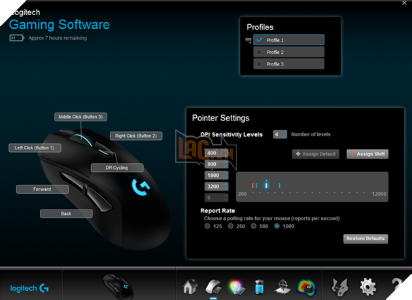
Task: Open the pointer settings mouse icon
Action: [x=213, y=287]
